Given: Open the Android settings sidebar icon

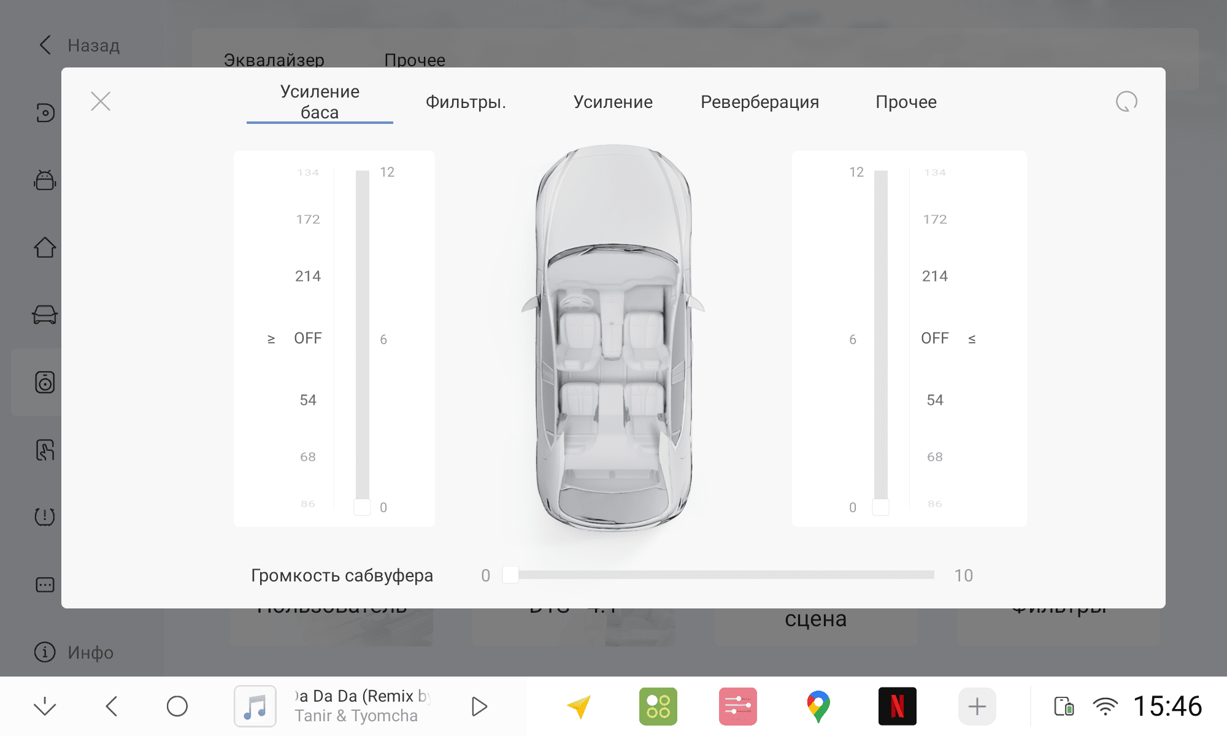Looking at the screenshot, I should tap(45, 180).
